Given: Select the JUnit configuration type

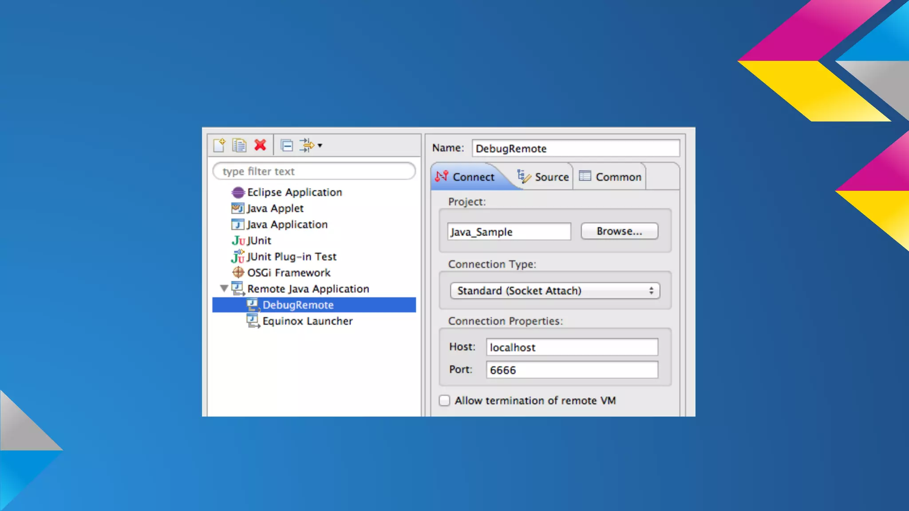Looking at the screenshot, I should point(259,240).
